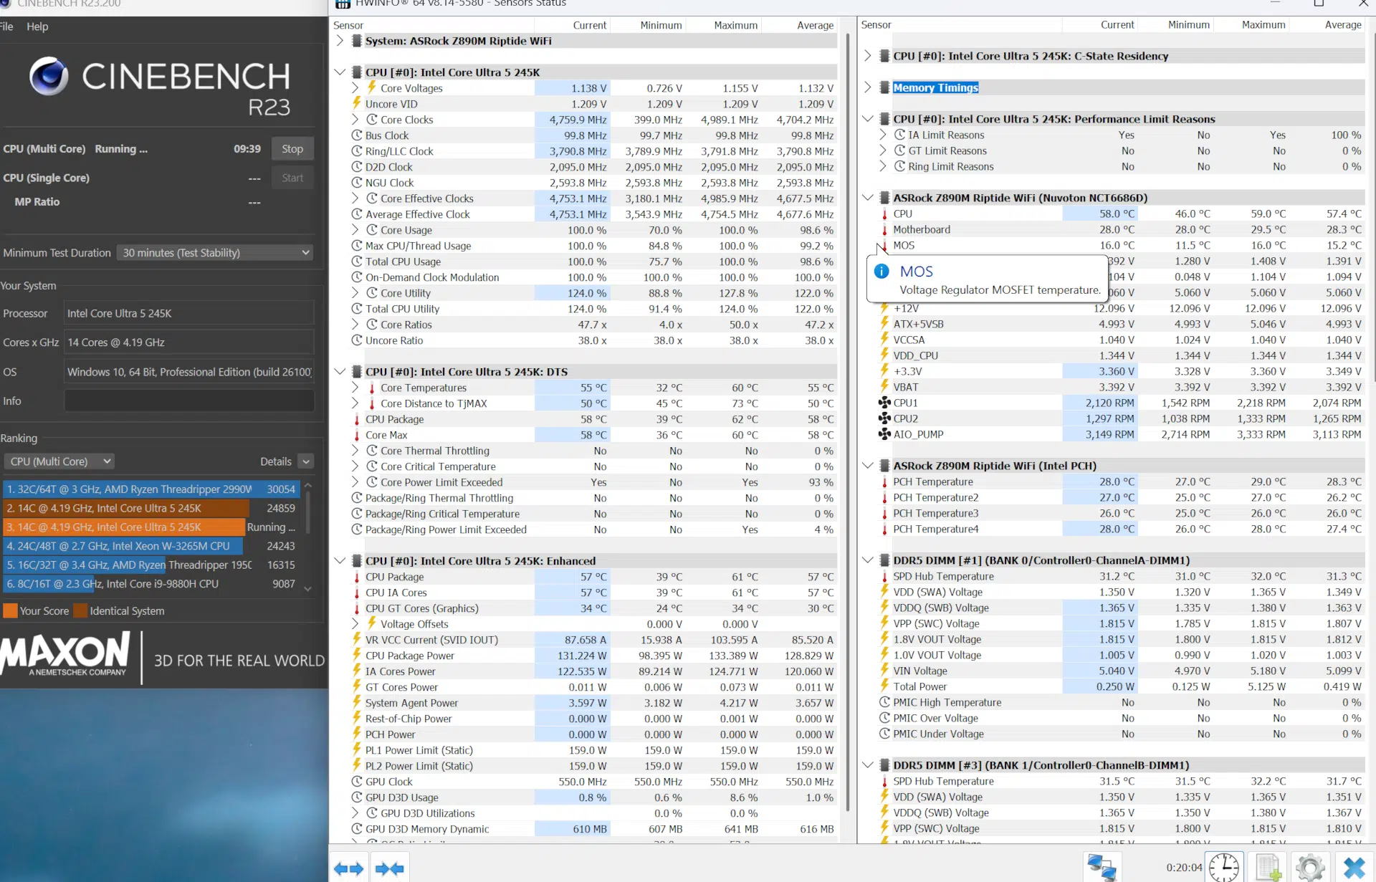Click the logging start document icon
Viewport: 1376px width, 882px height.
click(1268, 868)
